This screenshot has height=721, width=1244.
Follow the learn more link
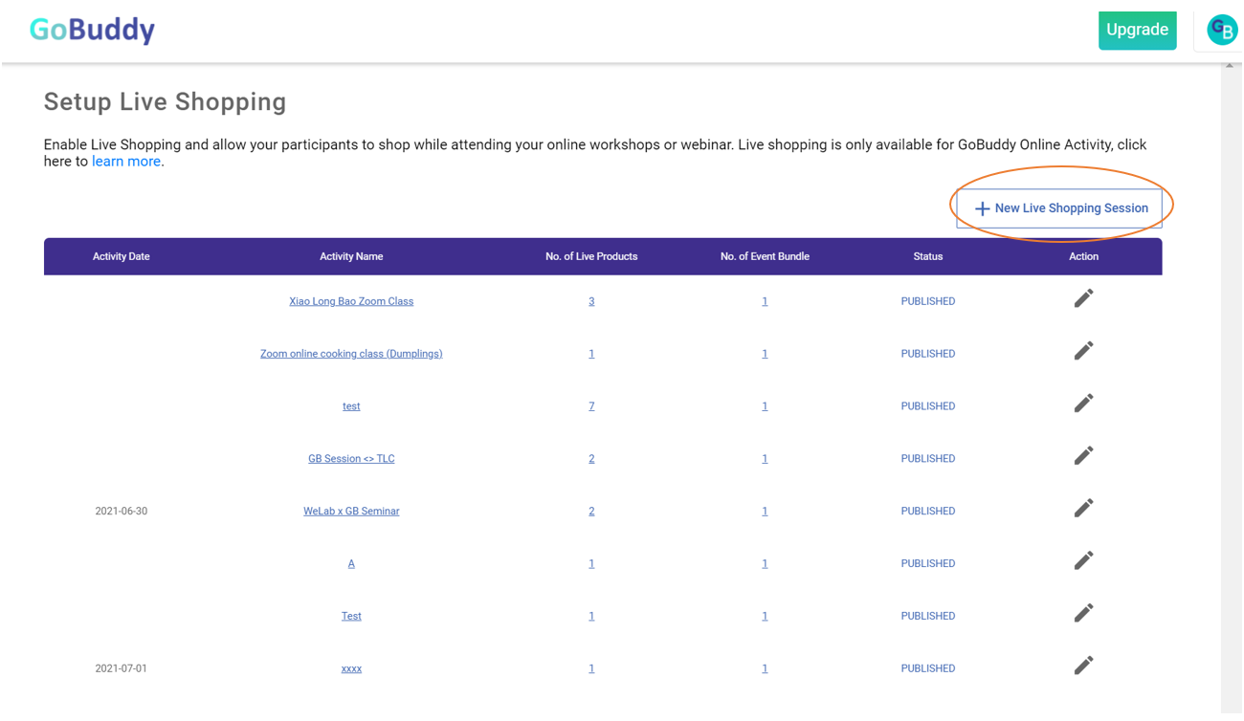click(x=126, y=162)
